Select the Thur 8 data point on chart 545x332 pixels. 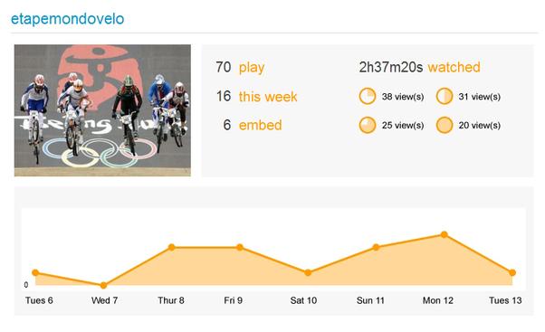pyautogui.click(x=171, y=247)
